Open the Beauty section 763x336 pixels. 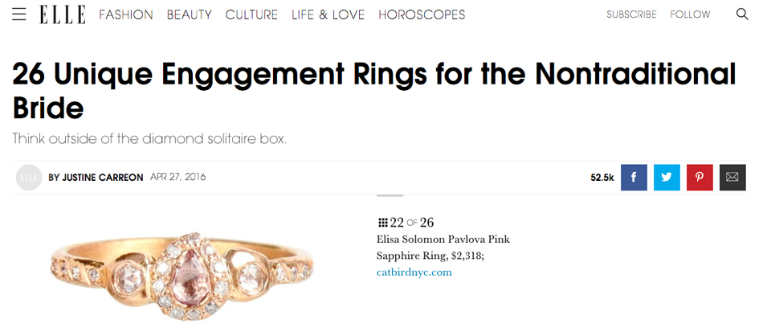[190, 14]
